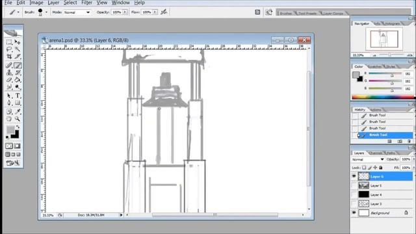Open the brush Opacity slider arrow
Viewport: 416px width, 234px height.
tap(125, 12)
